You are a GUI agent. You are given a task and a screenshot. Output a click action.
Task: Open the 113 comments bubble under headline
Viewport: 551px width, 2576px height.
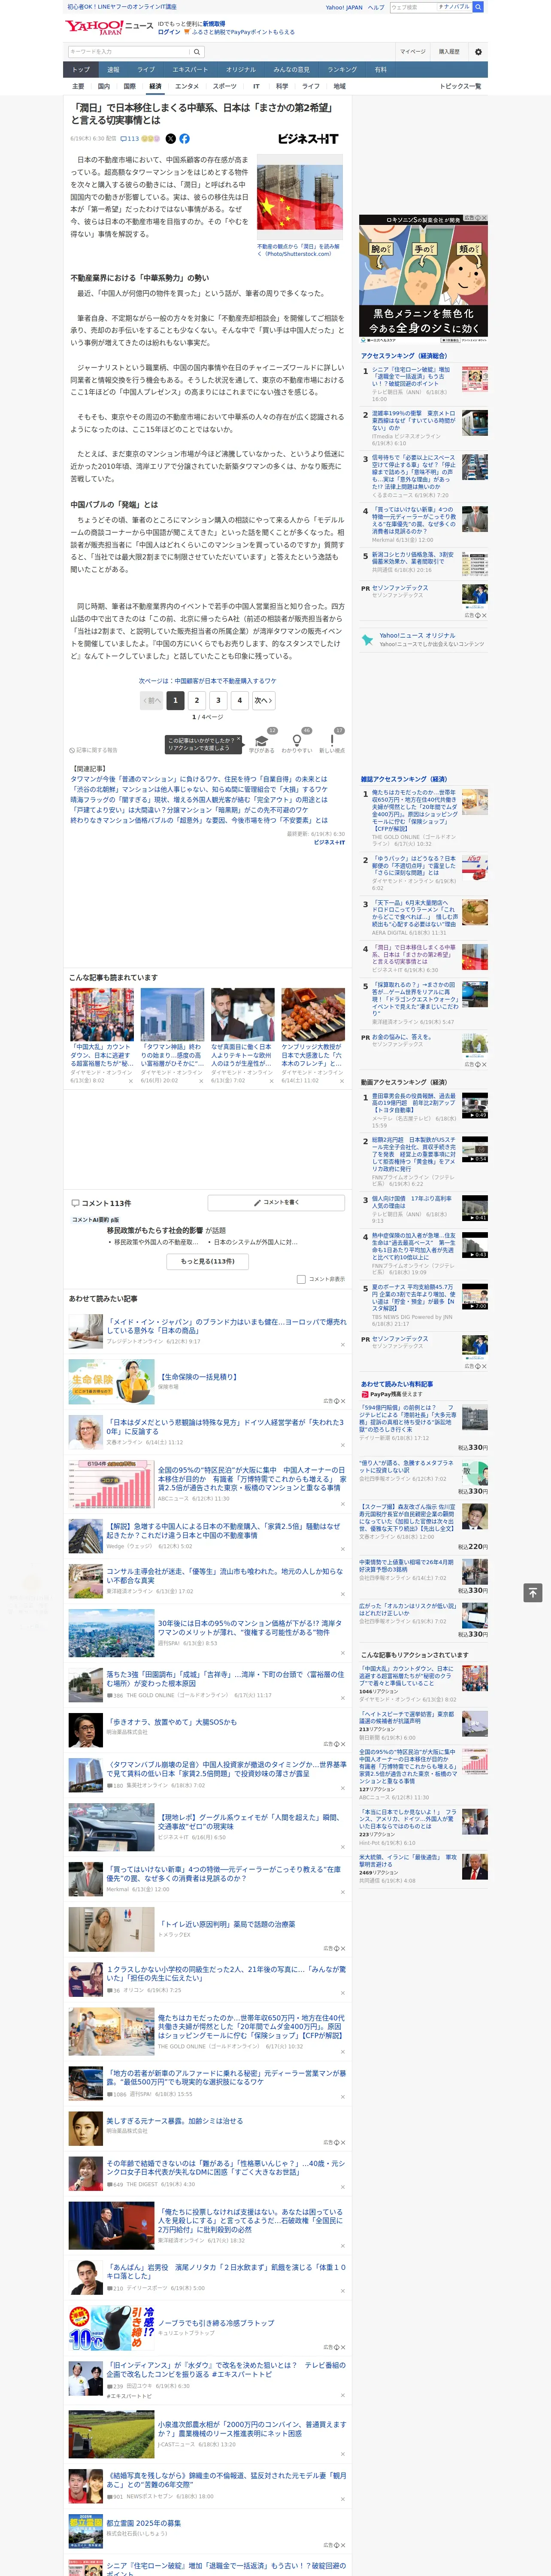(130, 139)
